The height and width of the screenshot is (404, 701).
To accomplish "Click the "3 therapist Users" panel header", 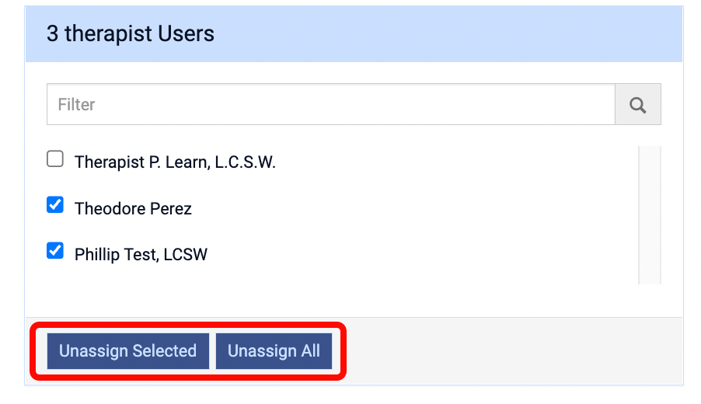I will coord(354,34).
